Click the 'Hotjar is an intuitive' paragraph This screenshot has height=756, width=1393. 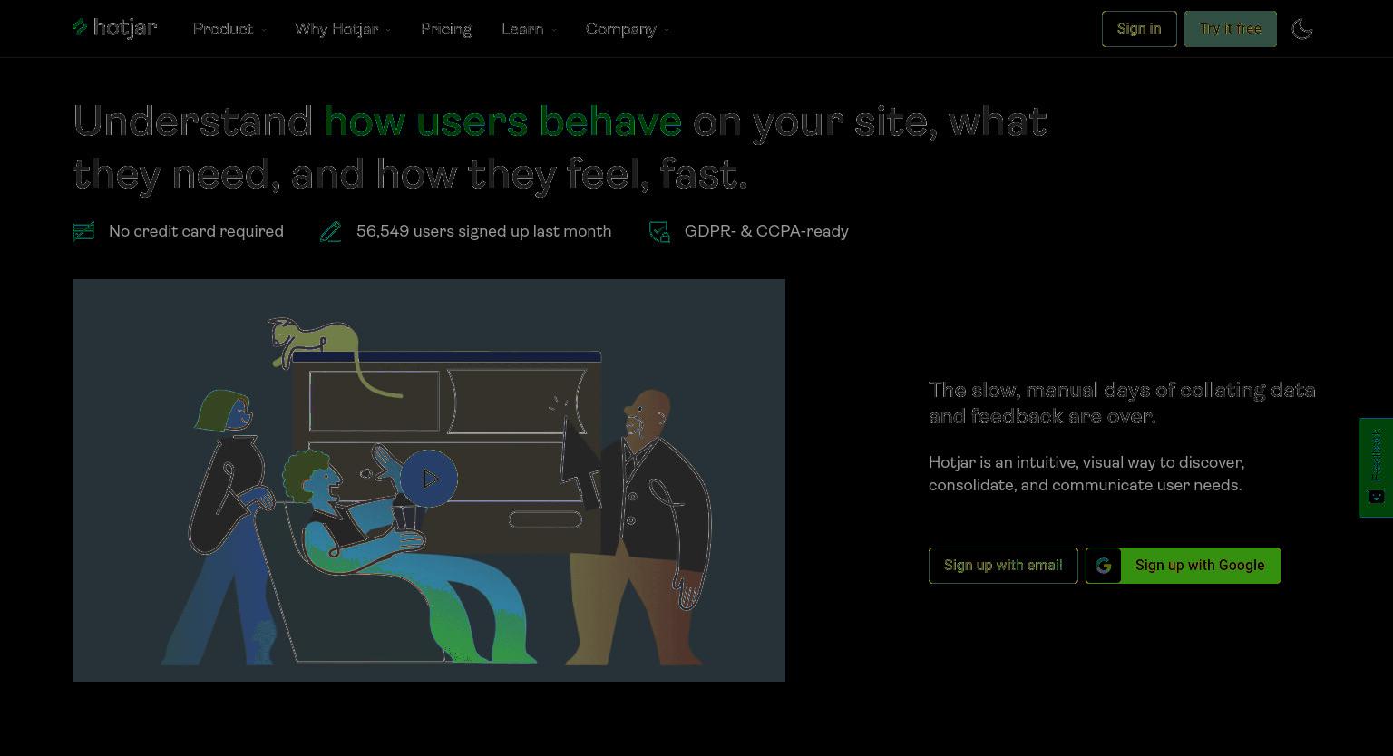click(1086, 474)
